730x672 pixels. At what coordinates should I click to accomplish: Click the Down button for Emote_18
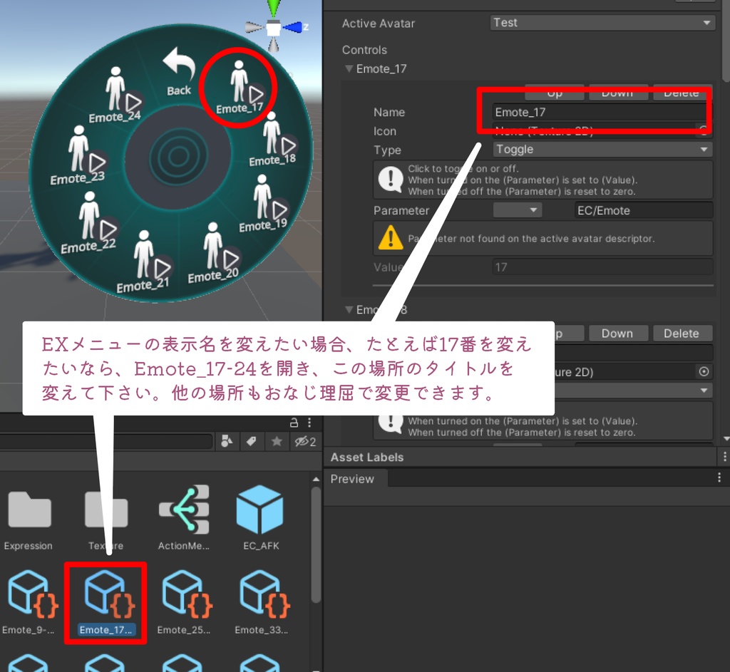[617, 333]
